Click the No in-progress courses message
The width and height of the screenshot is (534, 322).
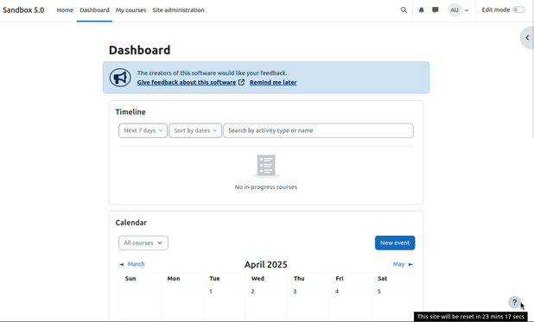click(266, 186)
